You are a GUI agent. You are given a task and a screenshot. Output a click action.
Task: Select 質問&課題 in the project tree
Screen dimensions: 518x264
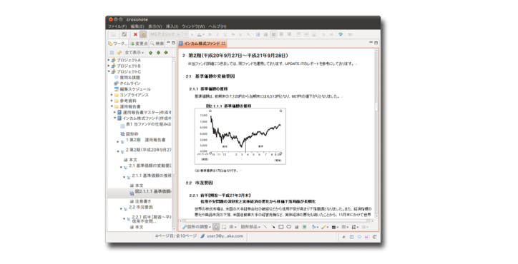point(129,78)
